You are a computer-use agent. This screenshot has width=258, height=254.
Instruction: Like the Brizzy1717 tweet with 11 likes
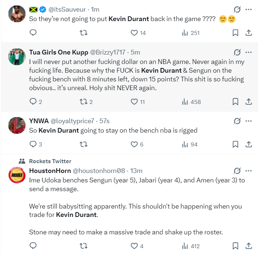134,102
